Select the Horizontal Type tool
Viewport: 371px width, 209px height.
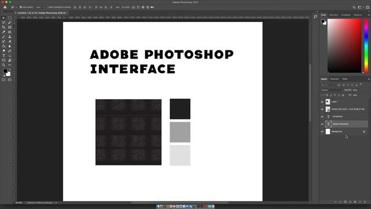pyautogui.click(x=3, y=56)
